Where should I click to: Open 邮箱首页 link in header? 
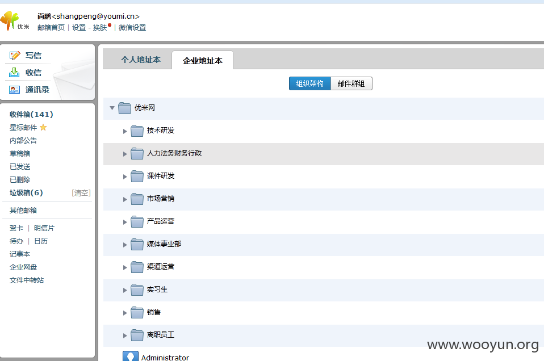pos(51,28)
